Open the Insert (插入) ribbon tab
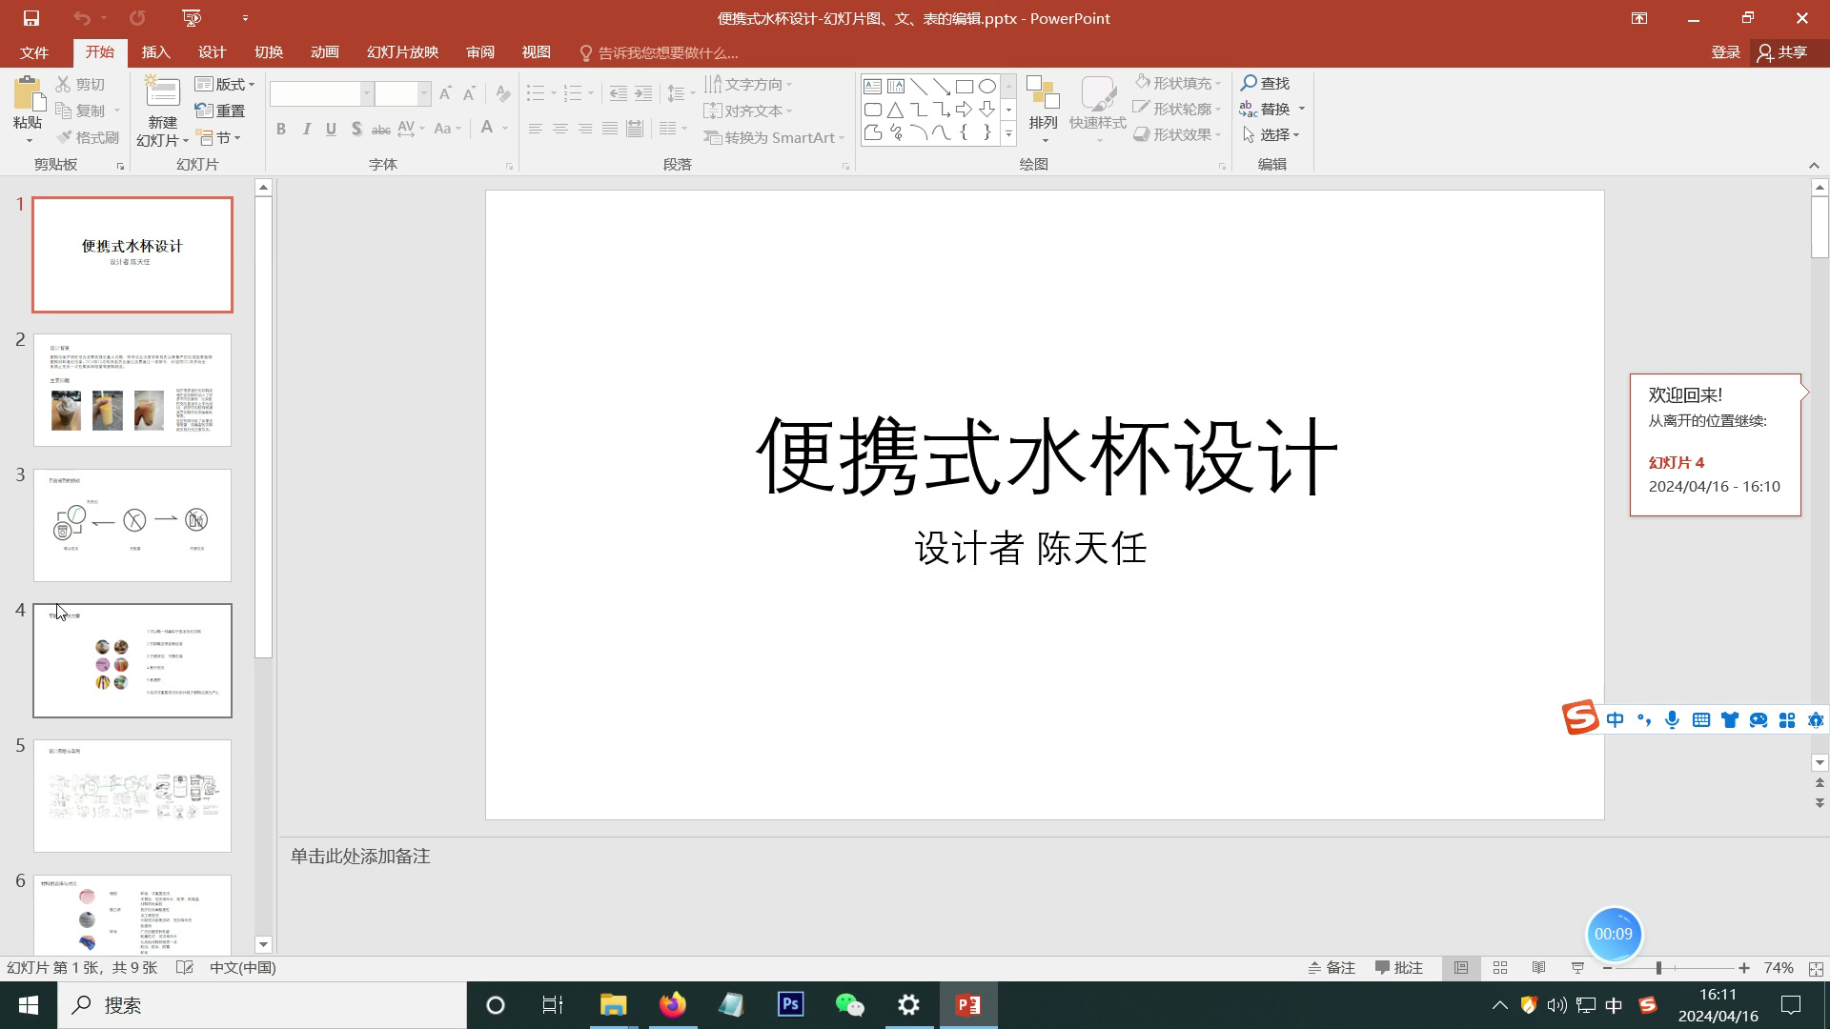This screenshot has height=1029, width=1830. 155,52
